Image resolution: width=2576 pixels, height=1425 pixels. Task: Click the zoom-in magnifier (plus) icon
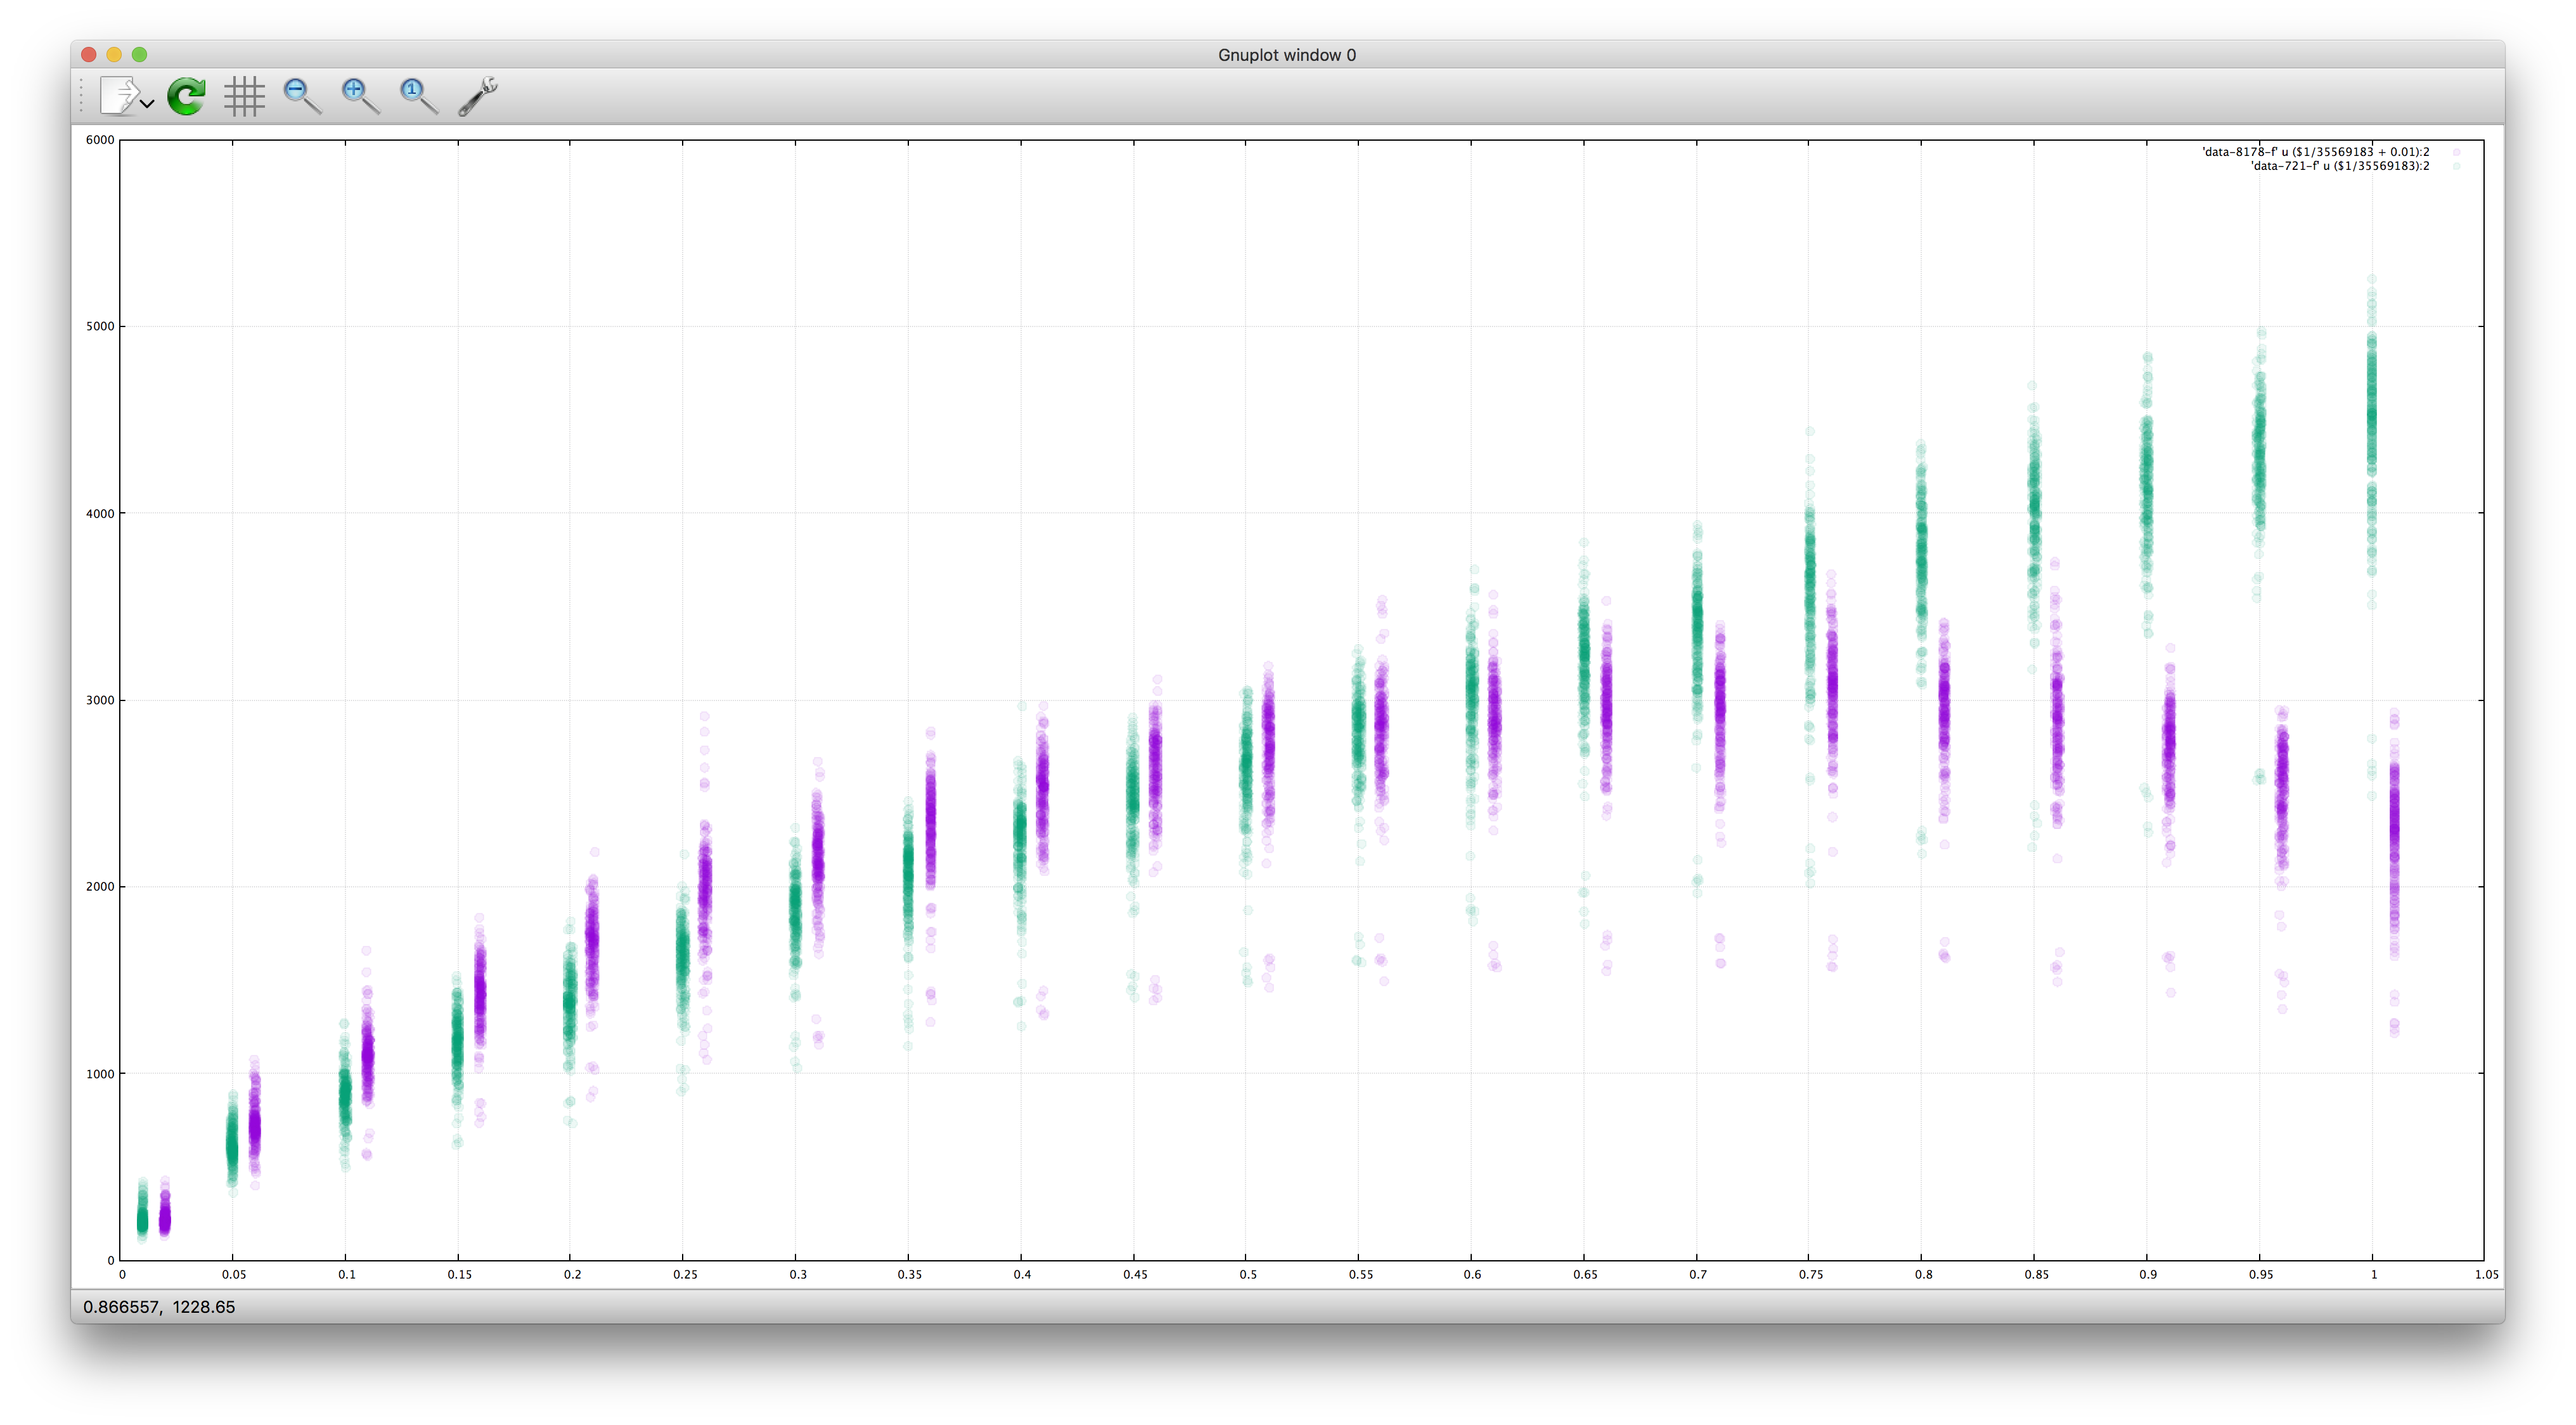[x=359, y=96]
